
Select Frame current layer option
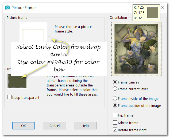[x=115, y=89]
